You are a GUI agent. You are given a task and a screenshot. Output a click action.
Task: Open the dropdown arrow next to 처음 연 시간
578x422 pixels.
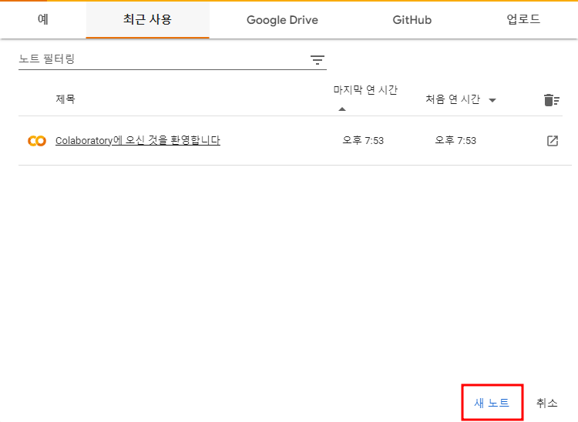492,100
